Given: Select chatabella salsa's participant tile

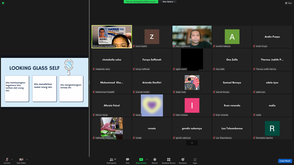Looking at the screenshot, I should (x=112, y=60).
